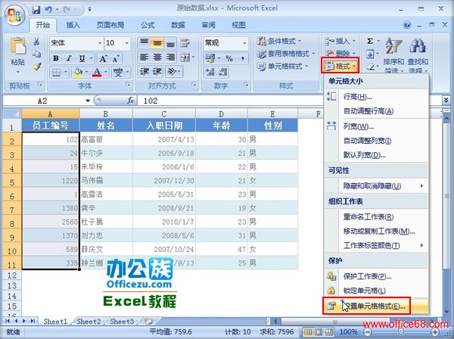
Task: Switch to 插入 ribbon tab
Action: (x=73, y=25)
